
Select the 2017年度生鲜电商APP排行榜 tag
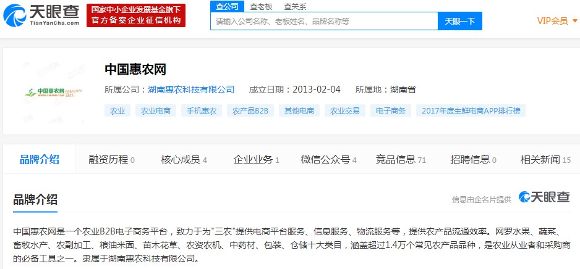471,110
